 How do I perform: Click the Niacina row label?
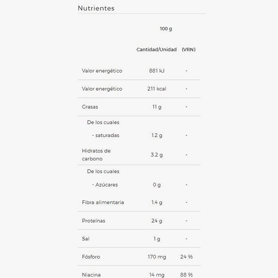(91, 275)
